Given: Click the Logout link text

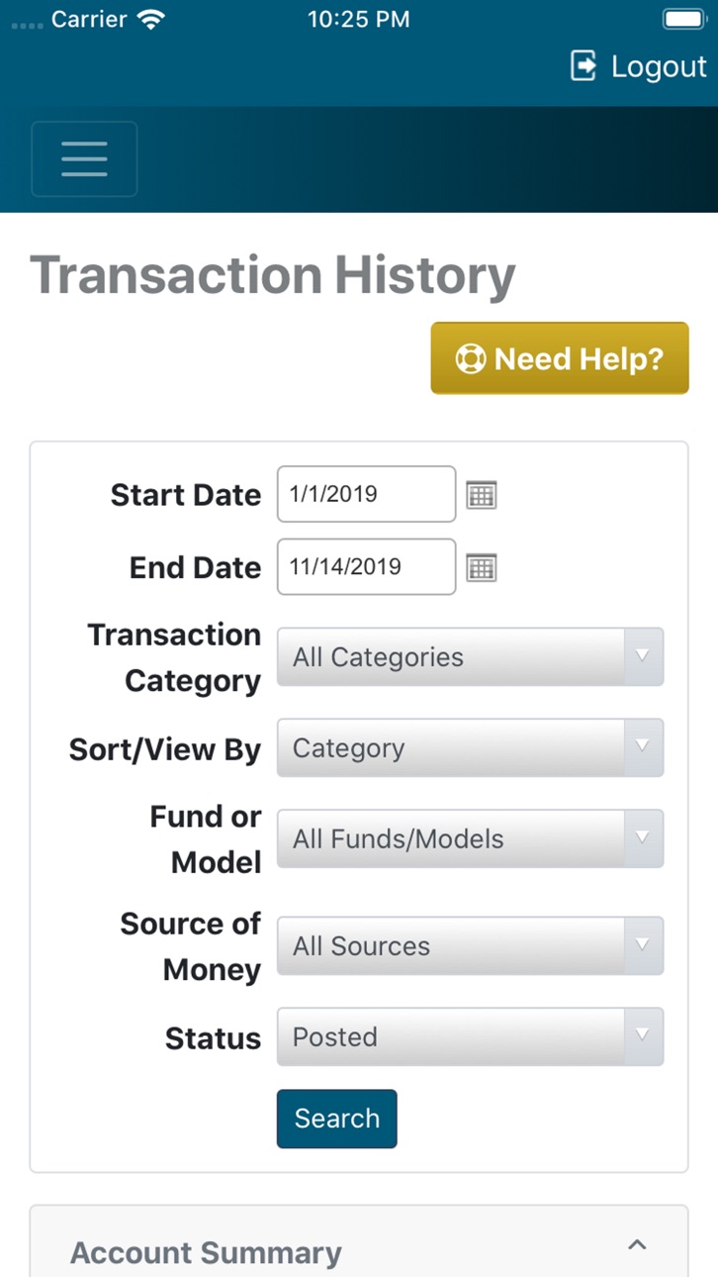Looking at the screenshot, I should (x=660, y=66).
